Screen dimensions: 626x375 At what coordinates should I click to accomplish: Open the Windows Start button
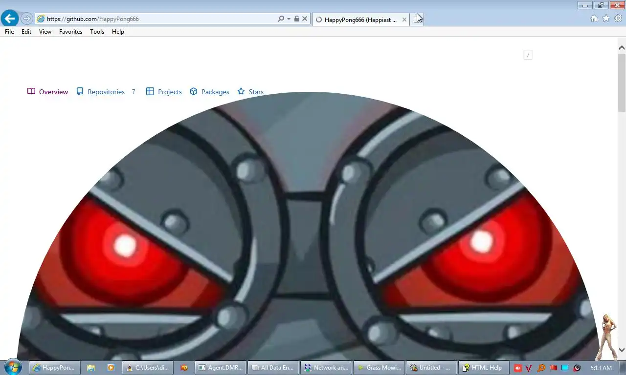coord(12,367)
